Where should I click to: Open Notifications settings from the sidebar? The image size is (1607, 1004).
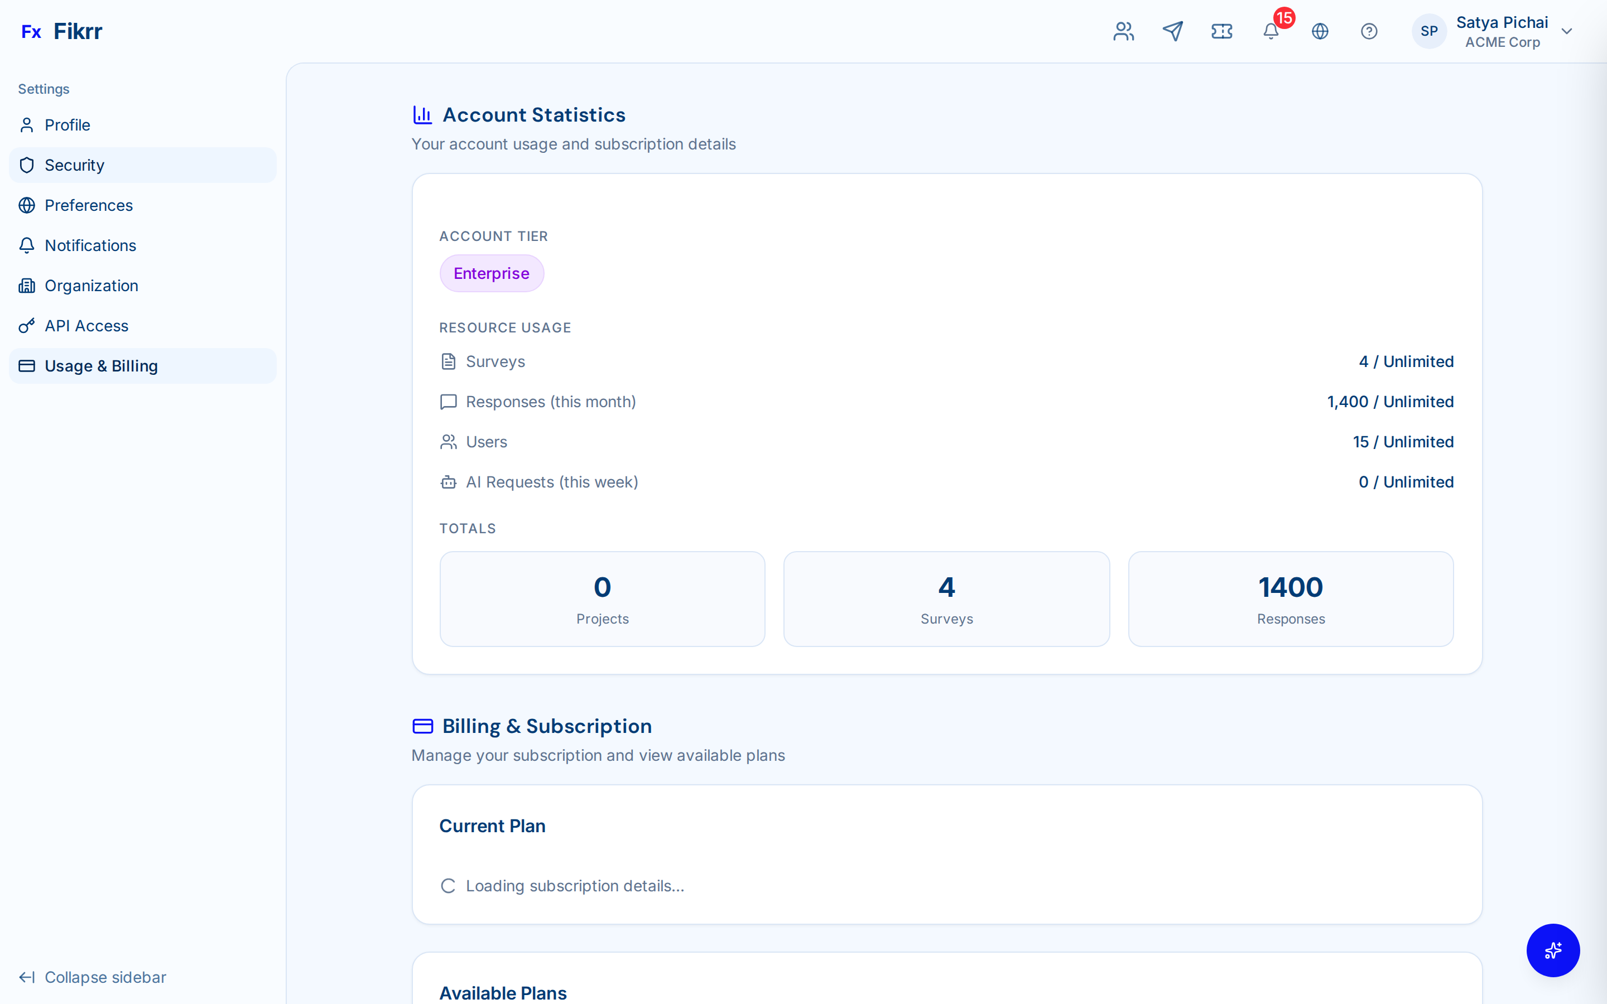(x=90, y=245)
